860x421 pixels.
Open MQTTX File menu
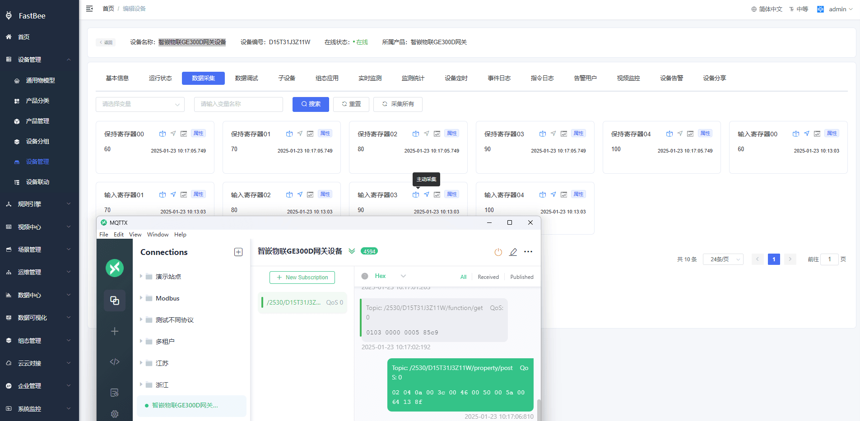tap(104, 235)
